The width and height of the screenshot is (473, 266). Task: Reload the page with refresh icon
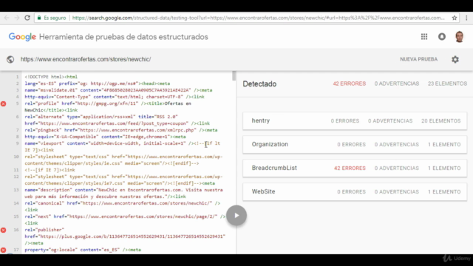tap(27, 18)
